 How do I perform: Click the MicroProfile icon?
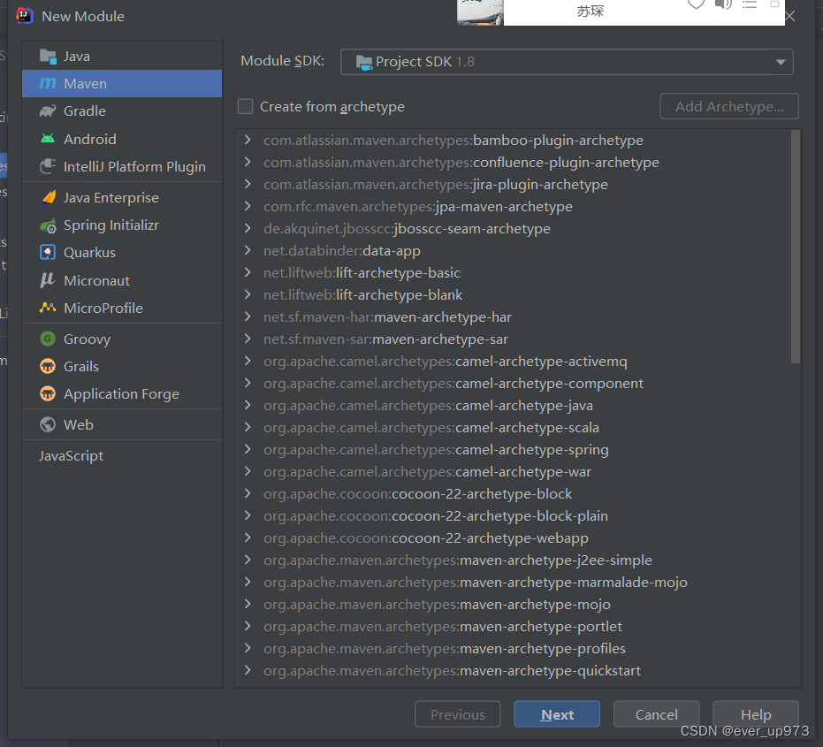tap(48, 308)
